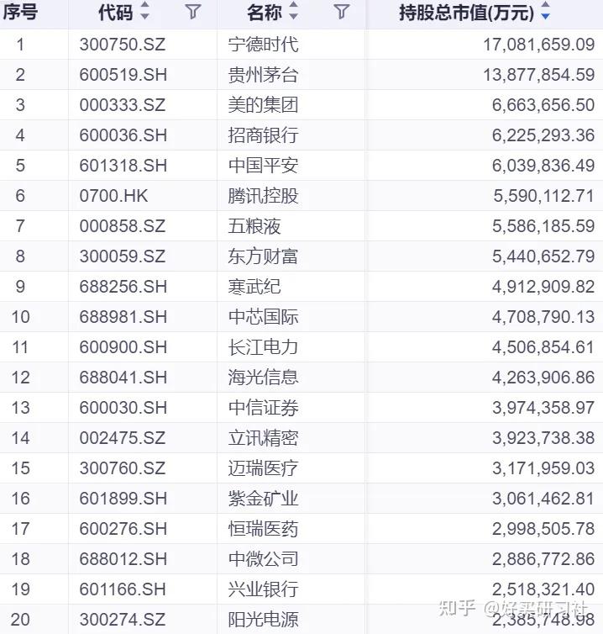Sort by 名称 using its sort arrows

[x=294, y=11]
